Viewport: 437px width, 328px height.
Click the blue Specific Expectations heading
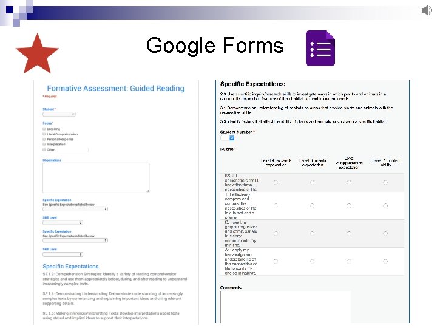(70, 267)
